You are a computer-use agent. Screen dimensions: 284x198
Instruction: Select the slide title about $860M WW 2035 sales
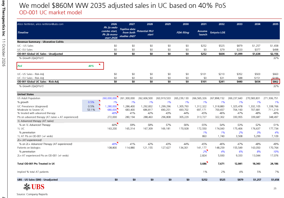(x=122, y=5)
